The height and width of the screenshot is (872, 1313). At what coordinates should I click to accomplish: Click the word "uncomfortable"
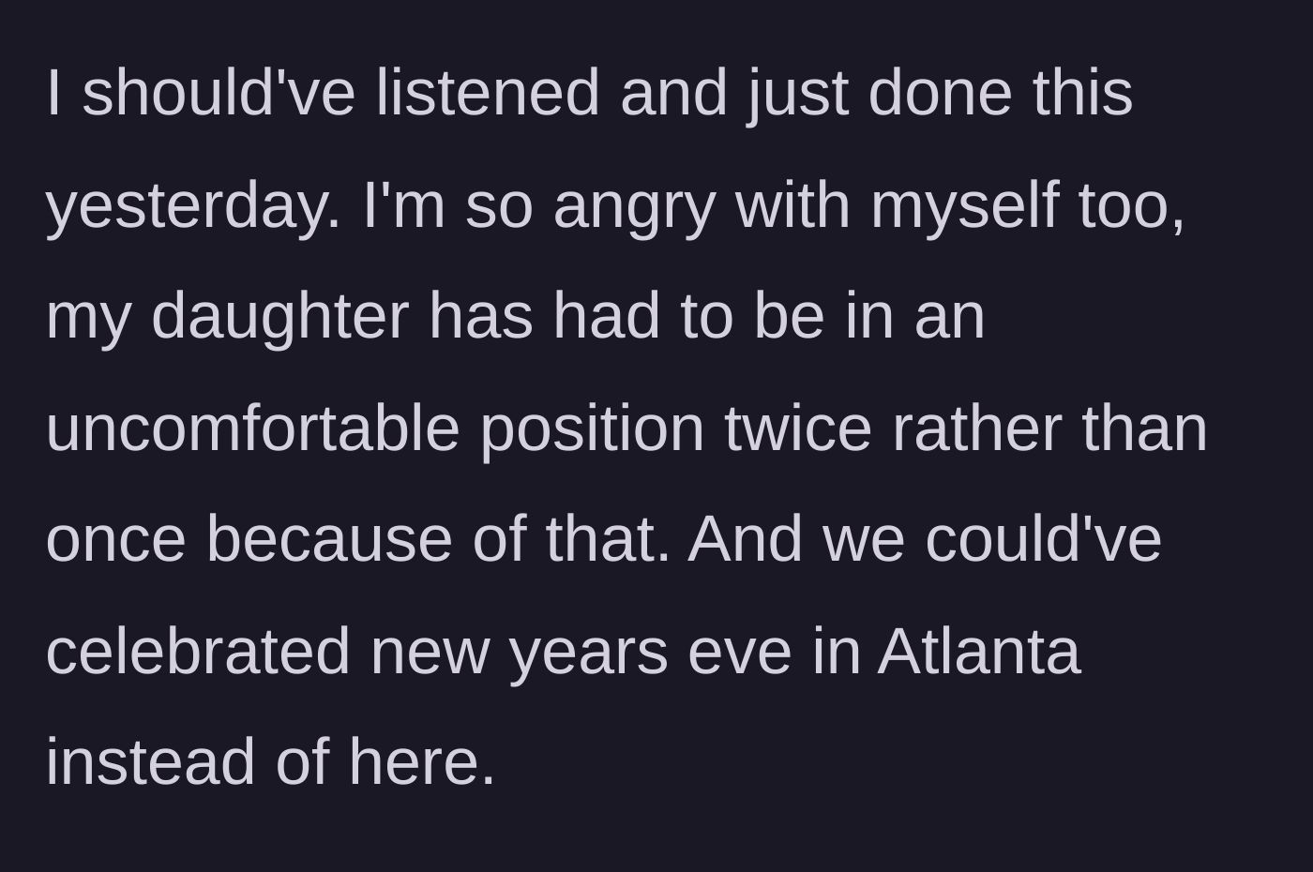(252, 428)
